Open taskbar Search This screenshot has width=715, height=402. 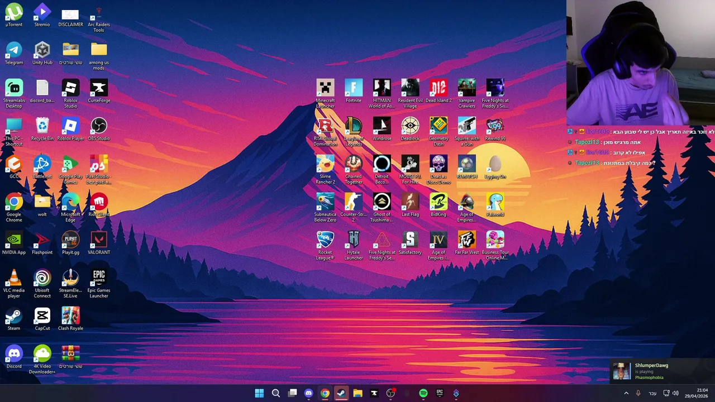tap(276, 393)
